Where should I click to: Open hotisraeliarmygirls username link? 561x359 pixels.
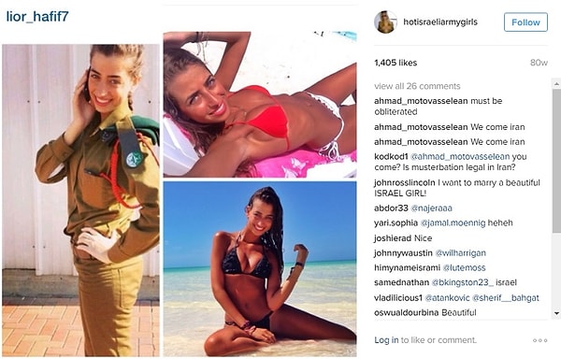pos(440,22)
